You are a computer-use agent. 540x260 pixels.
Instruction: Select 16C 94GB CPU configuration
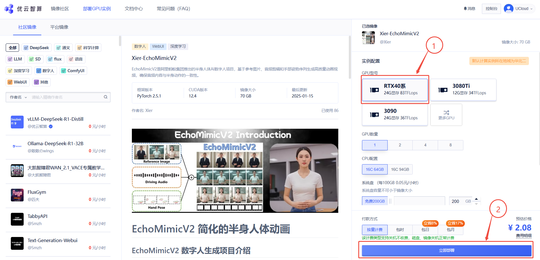click(x=400, y=169)
